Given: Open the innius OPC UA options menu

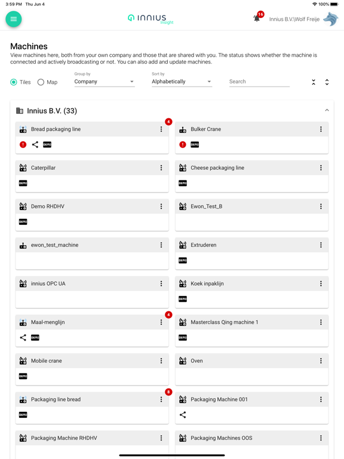Looking at the screenshot, I should [161, 284].
